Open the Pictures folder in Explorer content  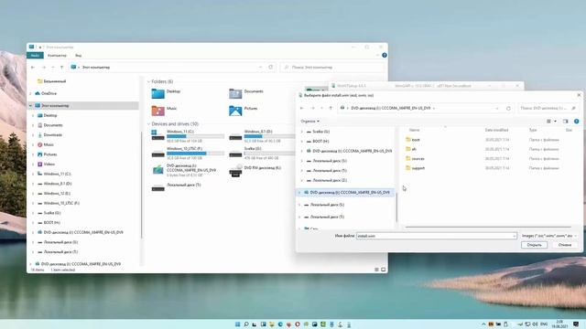point(244,111)
